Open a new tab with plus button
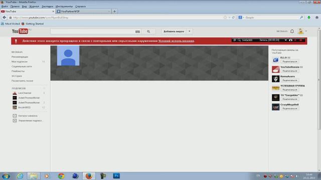The height and width of the screenshot is (180, 321). click(115, 11)
